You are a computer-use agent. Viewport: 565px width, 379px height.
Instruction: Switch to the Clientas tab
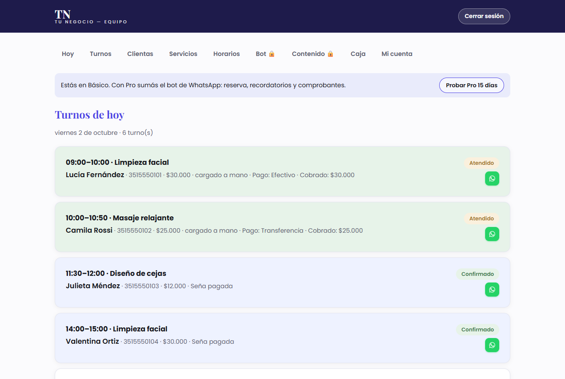click(x=140, y=54)
